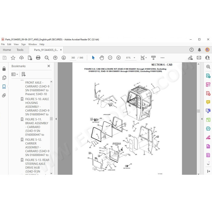
Task: Open security settings padlock panel
Action: pos(4,69)
